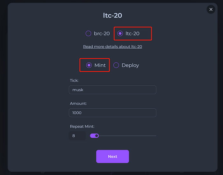Close the ltc-20 dialog with X icon
The image size is (223, 175).
tap(211, 9)
